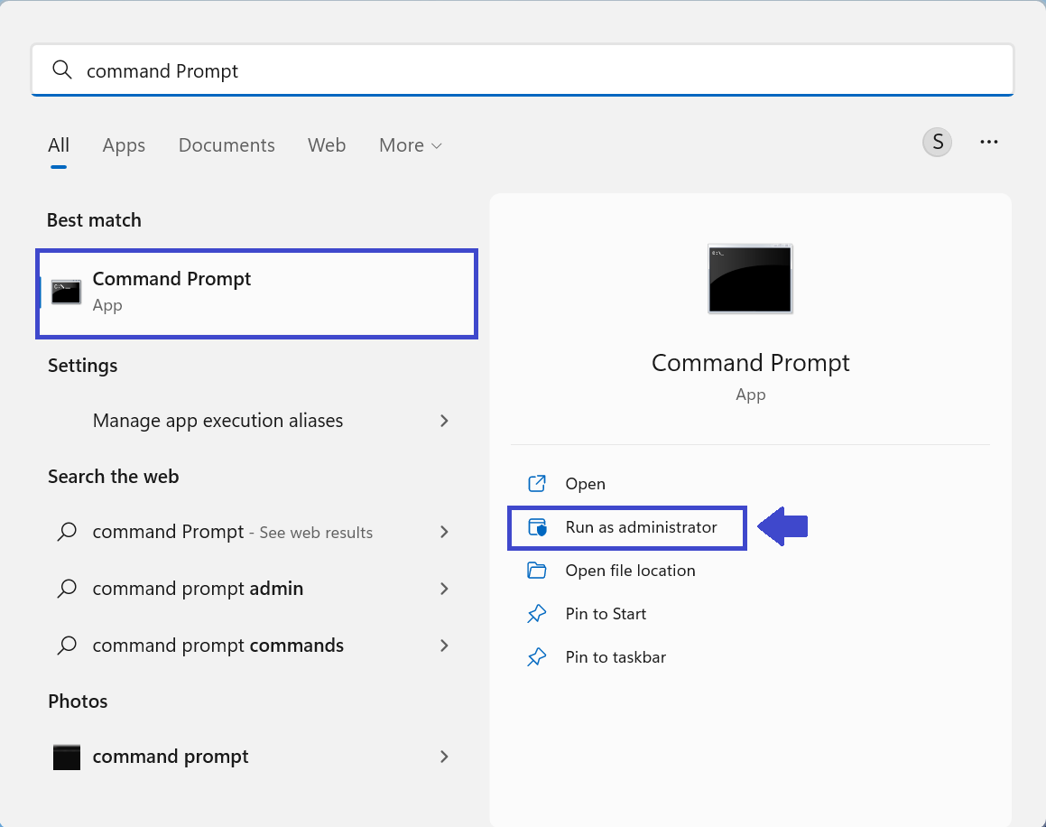The image size is (1046, 827).
Task: Expand Manage app execution aliases chevron
Action: tap(444, 421)
